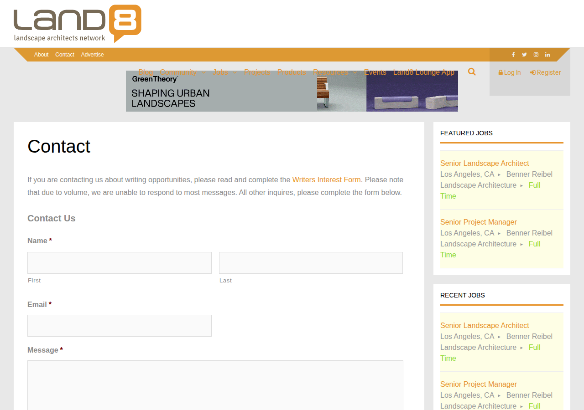Screen dimensions: 584x410
Task: Expand the Resources menu chevron
Action: pyautogui.click(x=355, y=72)
